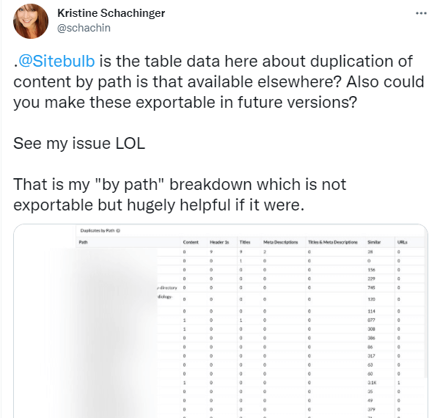Click the 745 Similar value

tap(371, 287)
